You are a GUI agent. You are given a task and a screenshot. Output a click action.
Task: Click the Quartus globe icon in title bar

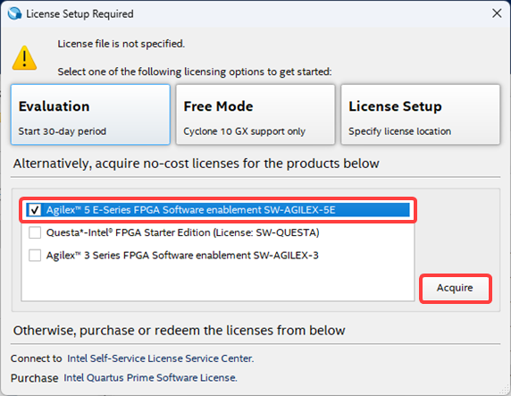click(14, 13)
